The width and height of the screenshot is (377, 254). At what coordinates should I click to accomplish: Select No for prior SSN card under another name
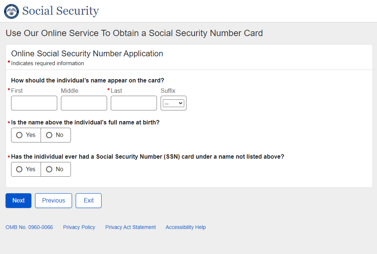[x=55, y=169]
